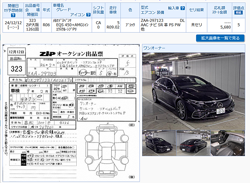Open rear view thumbnail of car
This screenshot has width=250, height=183.
(194, 143)
